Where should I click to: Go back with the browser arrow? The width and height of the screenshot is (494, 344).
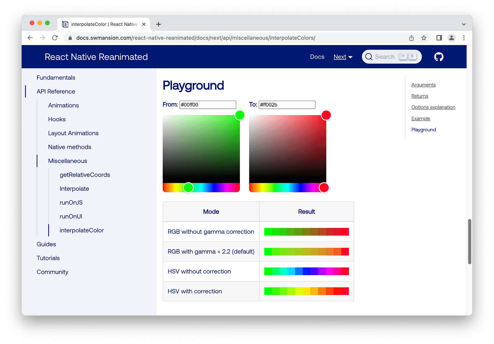[x=30, y=38]
